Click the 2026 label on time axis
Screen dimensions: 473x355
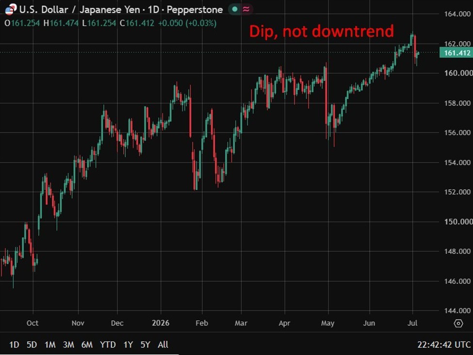click(161, 323)
